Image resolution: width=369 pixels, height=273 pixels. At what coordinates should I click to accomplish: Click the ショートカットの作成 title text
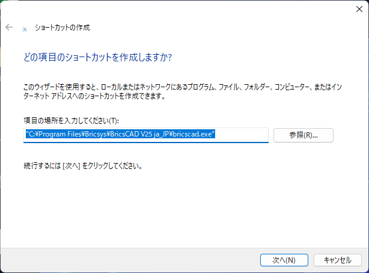61,28
